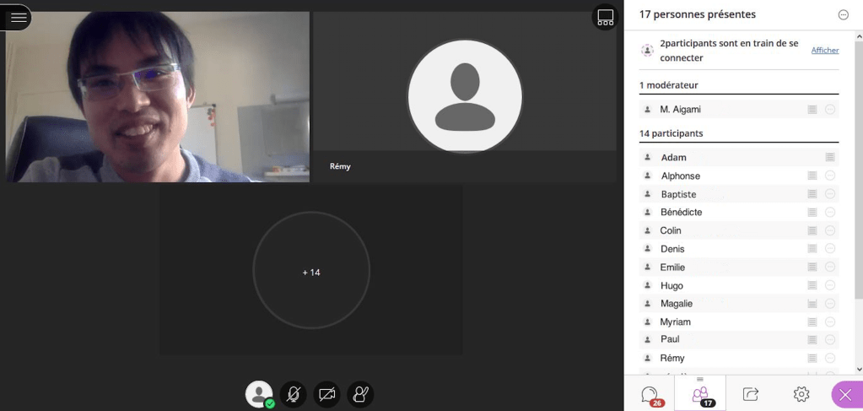
Task: Close the side panel with purple X
Action: point(845,395)
